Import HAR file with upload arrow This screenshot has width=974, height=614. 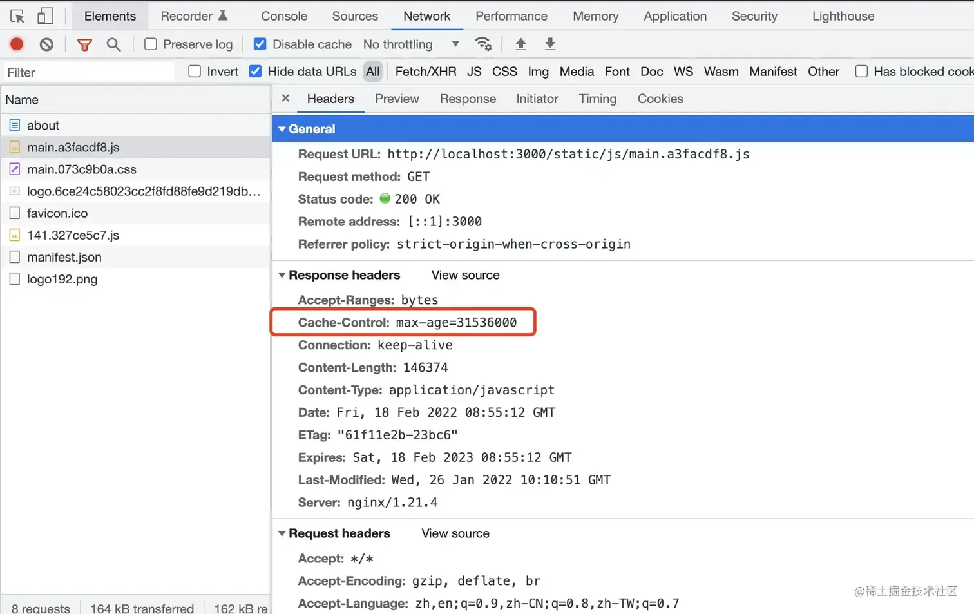tap(520, 44)
